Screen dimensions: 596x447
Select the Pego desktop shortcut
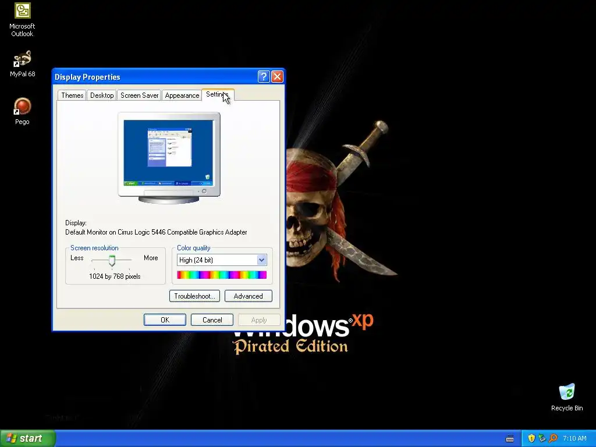point(22,111)
